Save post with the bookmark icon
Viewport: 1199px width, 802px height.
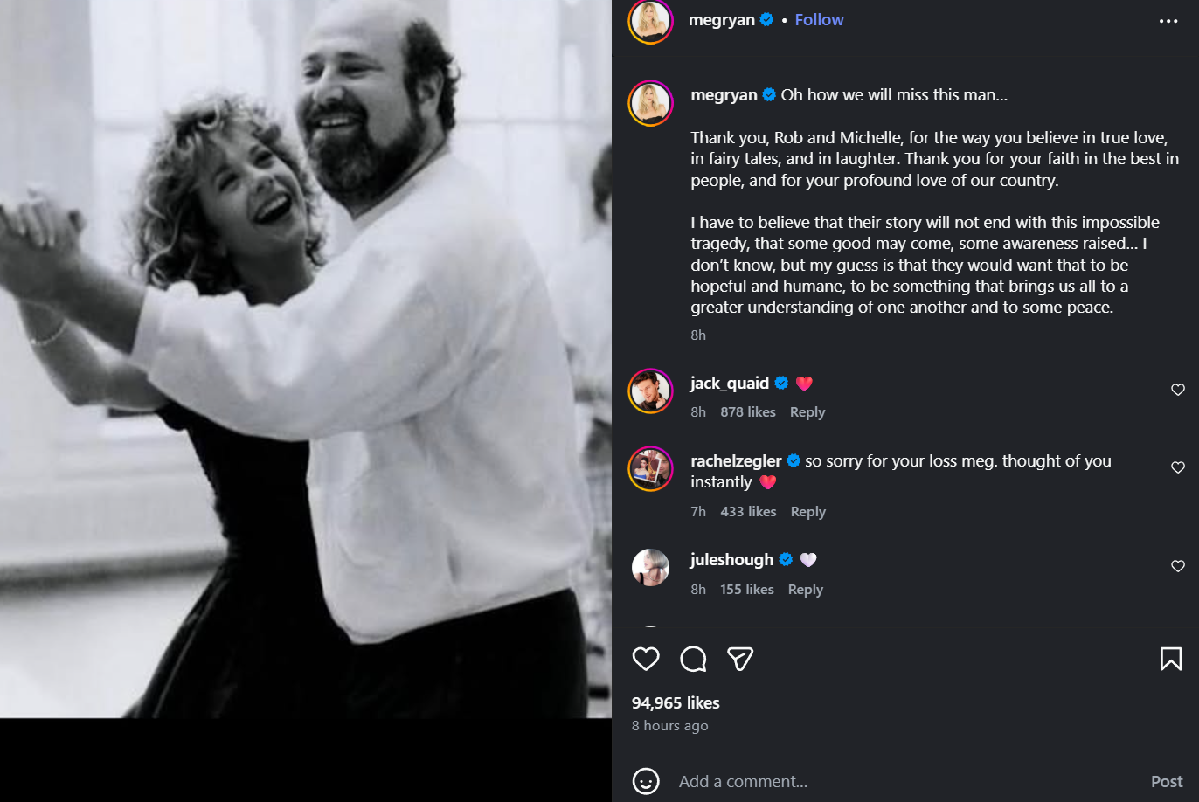tap(1171, 659)
